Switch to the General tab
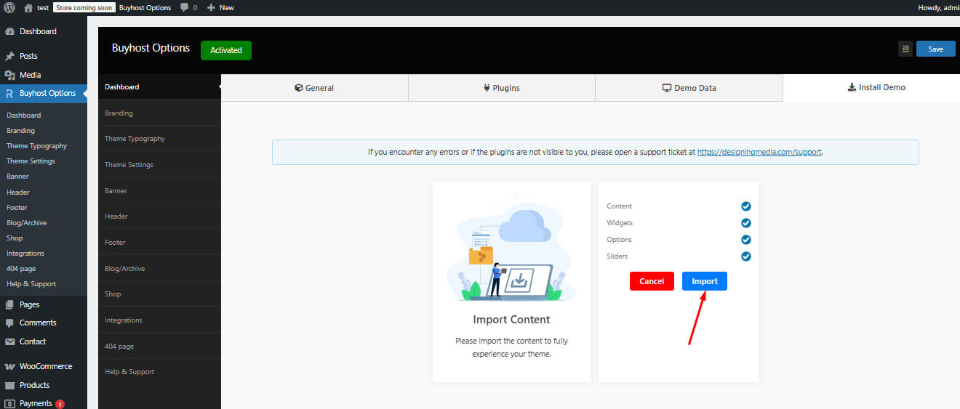960x409 pixels. (314, 88)
